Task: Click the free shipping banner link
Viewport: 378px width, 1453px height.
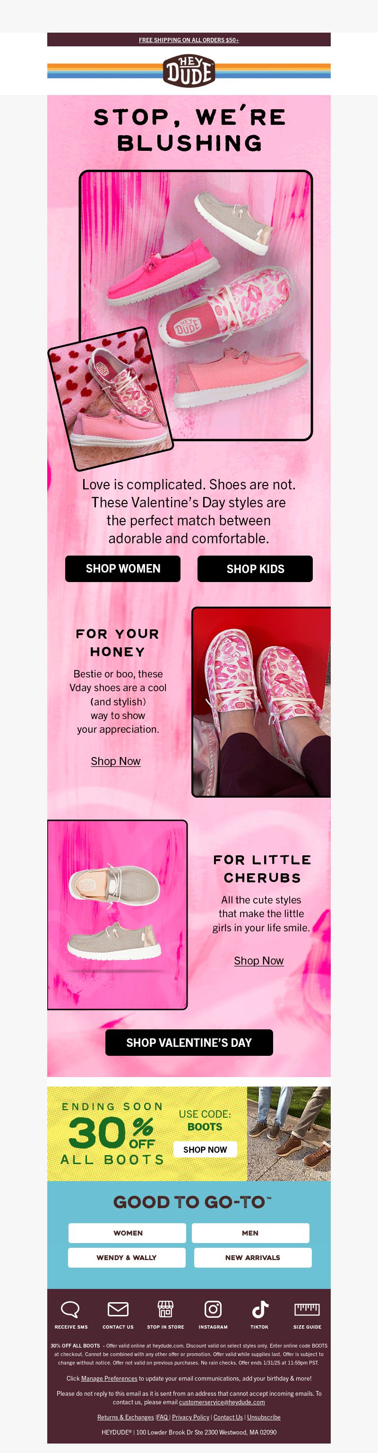Action: pyautogui.click(x=189, y=40)
